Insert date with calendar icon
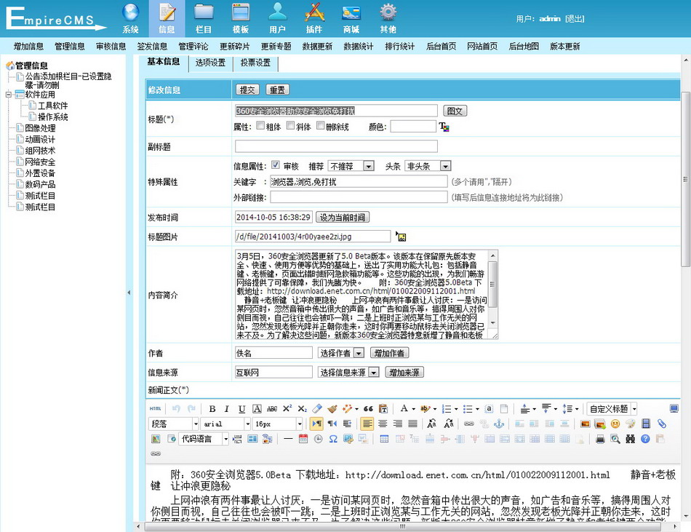Viewport: 691px width, 532px height. 303,439
